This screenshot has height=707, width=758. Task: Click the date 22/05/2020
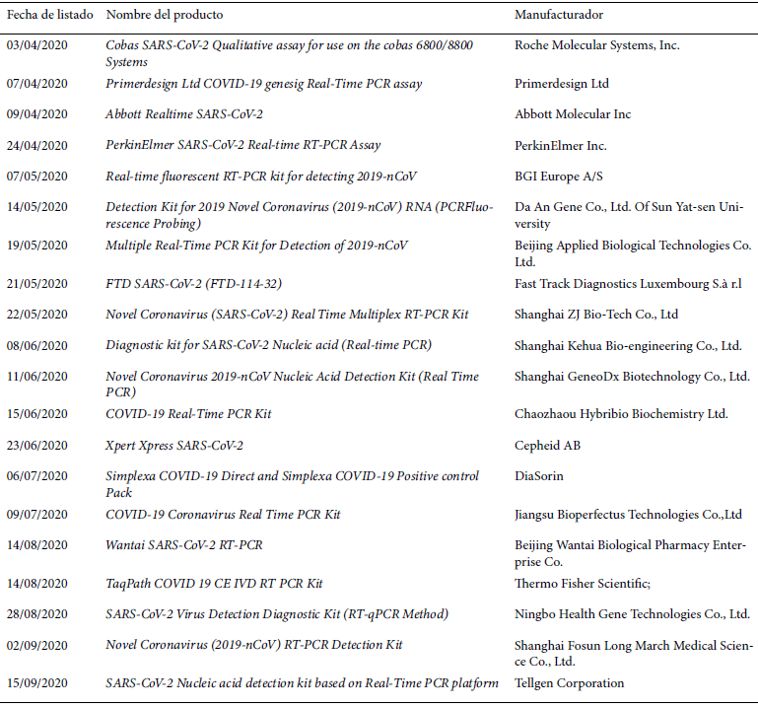[x=37, y=315]
